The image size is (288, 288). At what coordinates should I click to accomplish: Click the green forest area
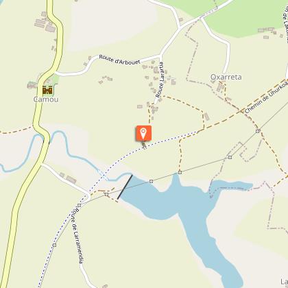(247, 16)
